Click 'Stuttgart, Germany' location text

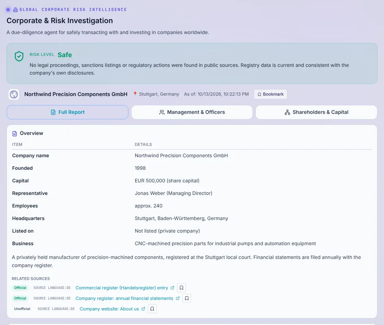pyautogui.click(x=159, y=94)
